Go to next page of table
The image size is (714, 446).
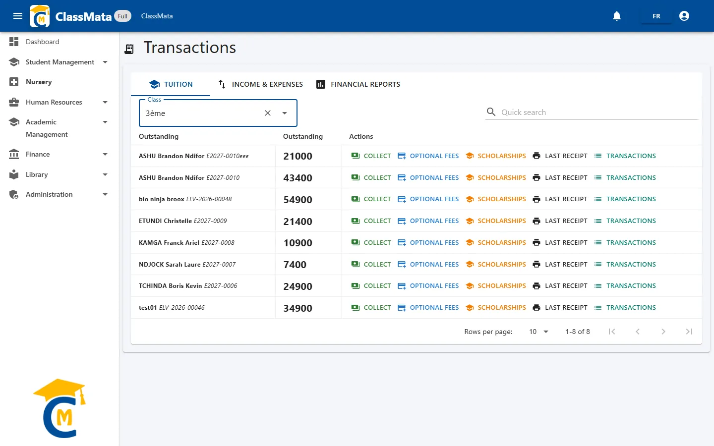[663, 332]
